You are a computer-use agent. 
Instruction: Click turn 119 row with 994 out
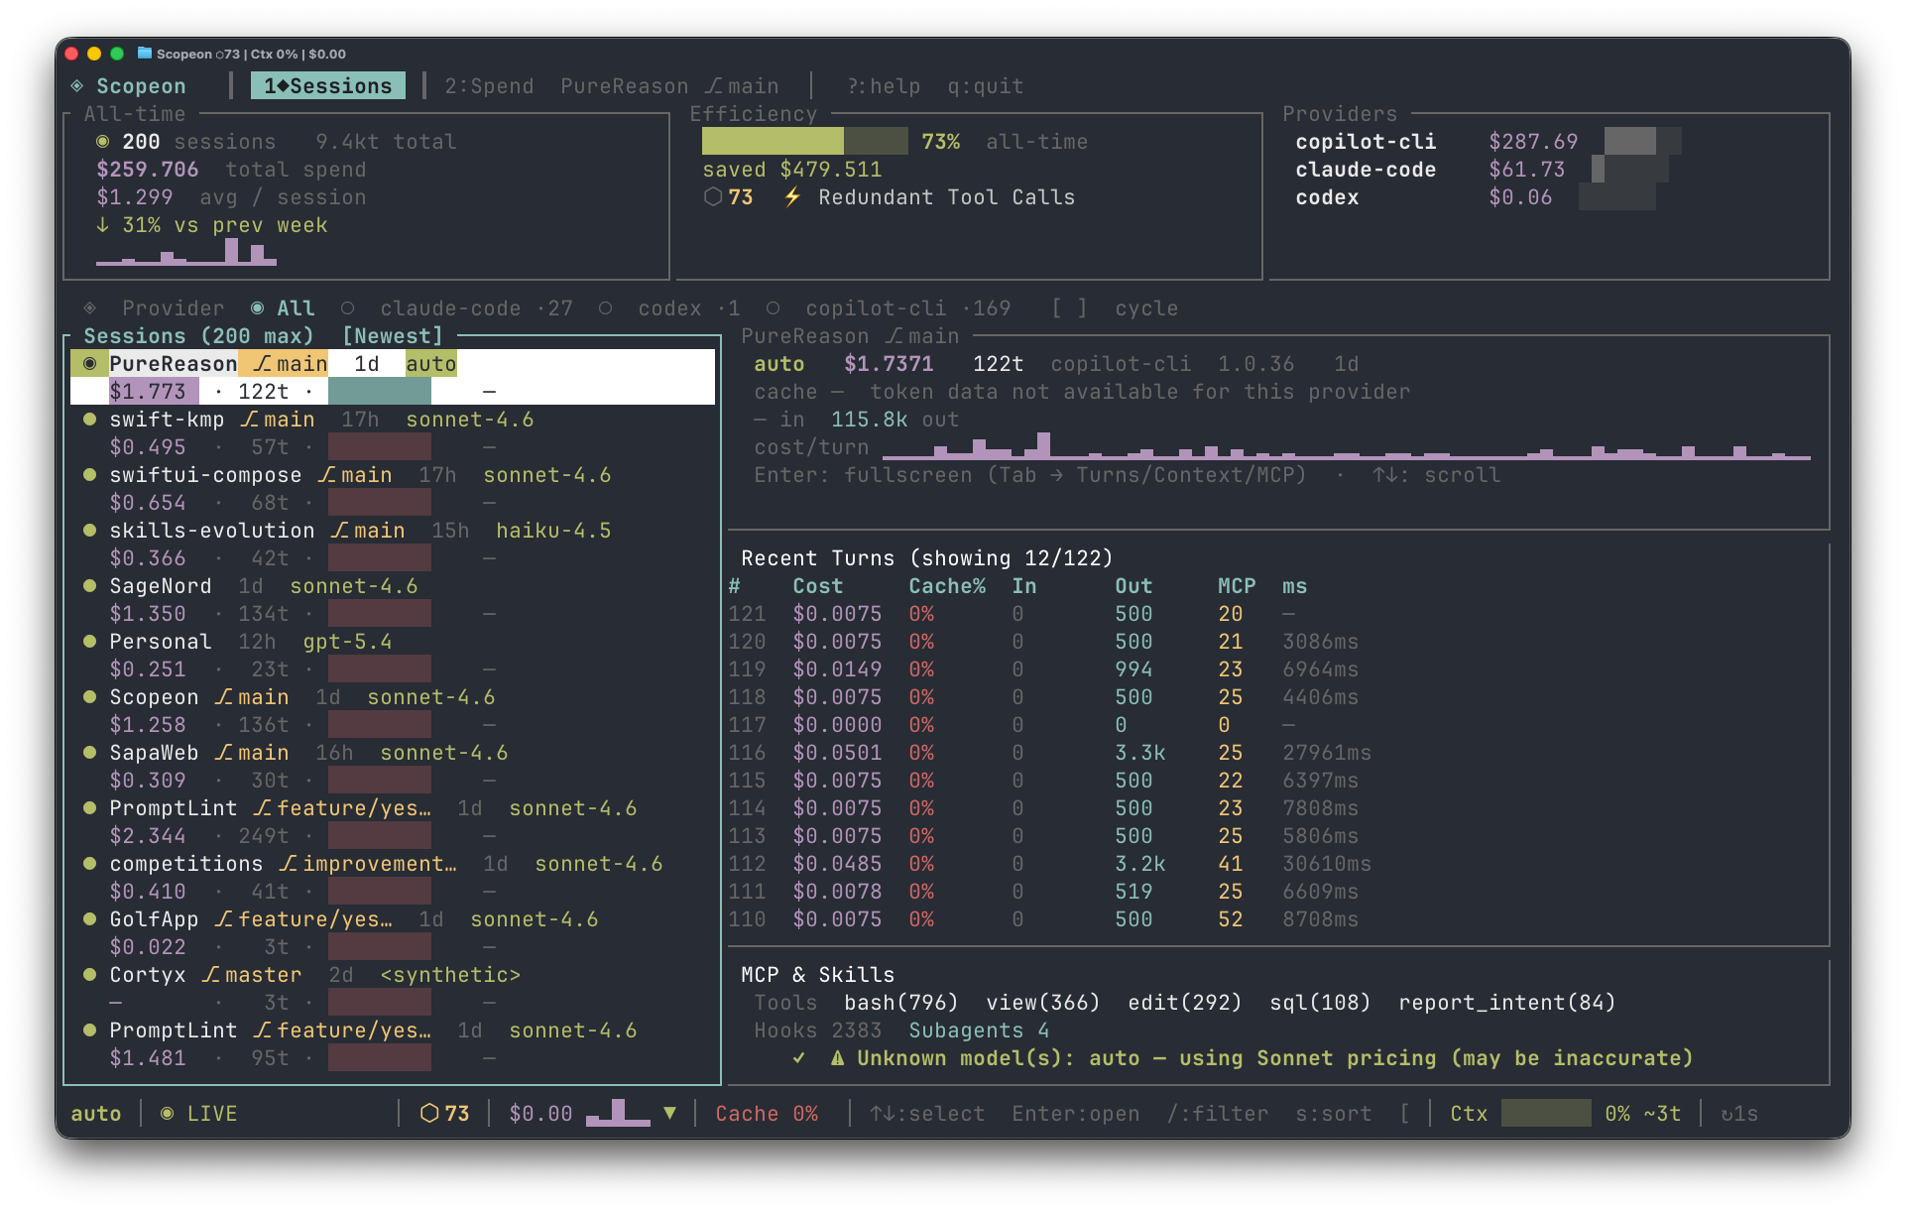(1277, 669)
